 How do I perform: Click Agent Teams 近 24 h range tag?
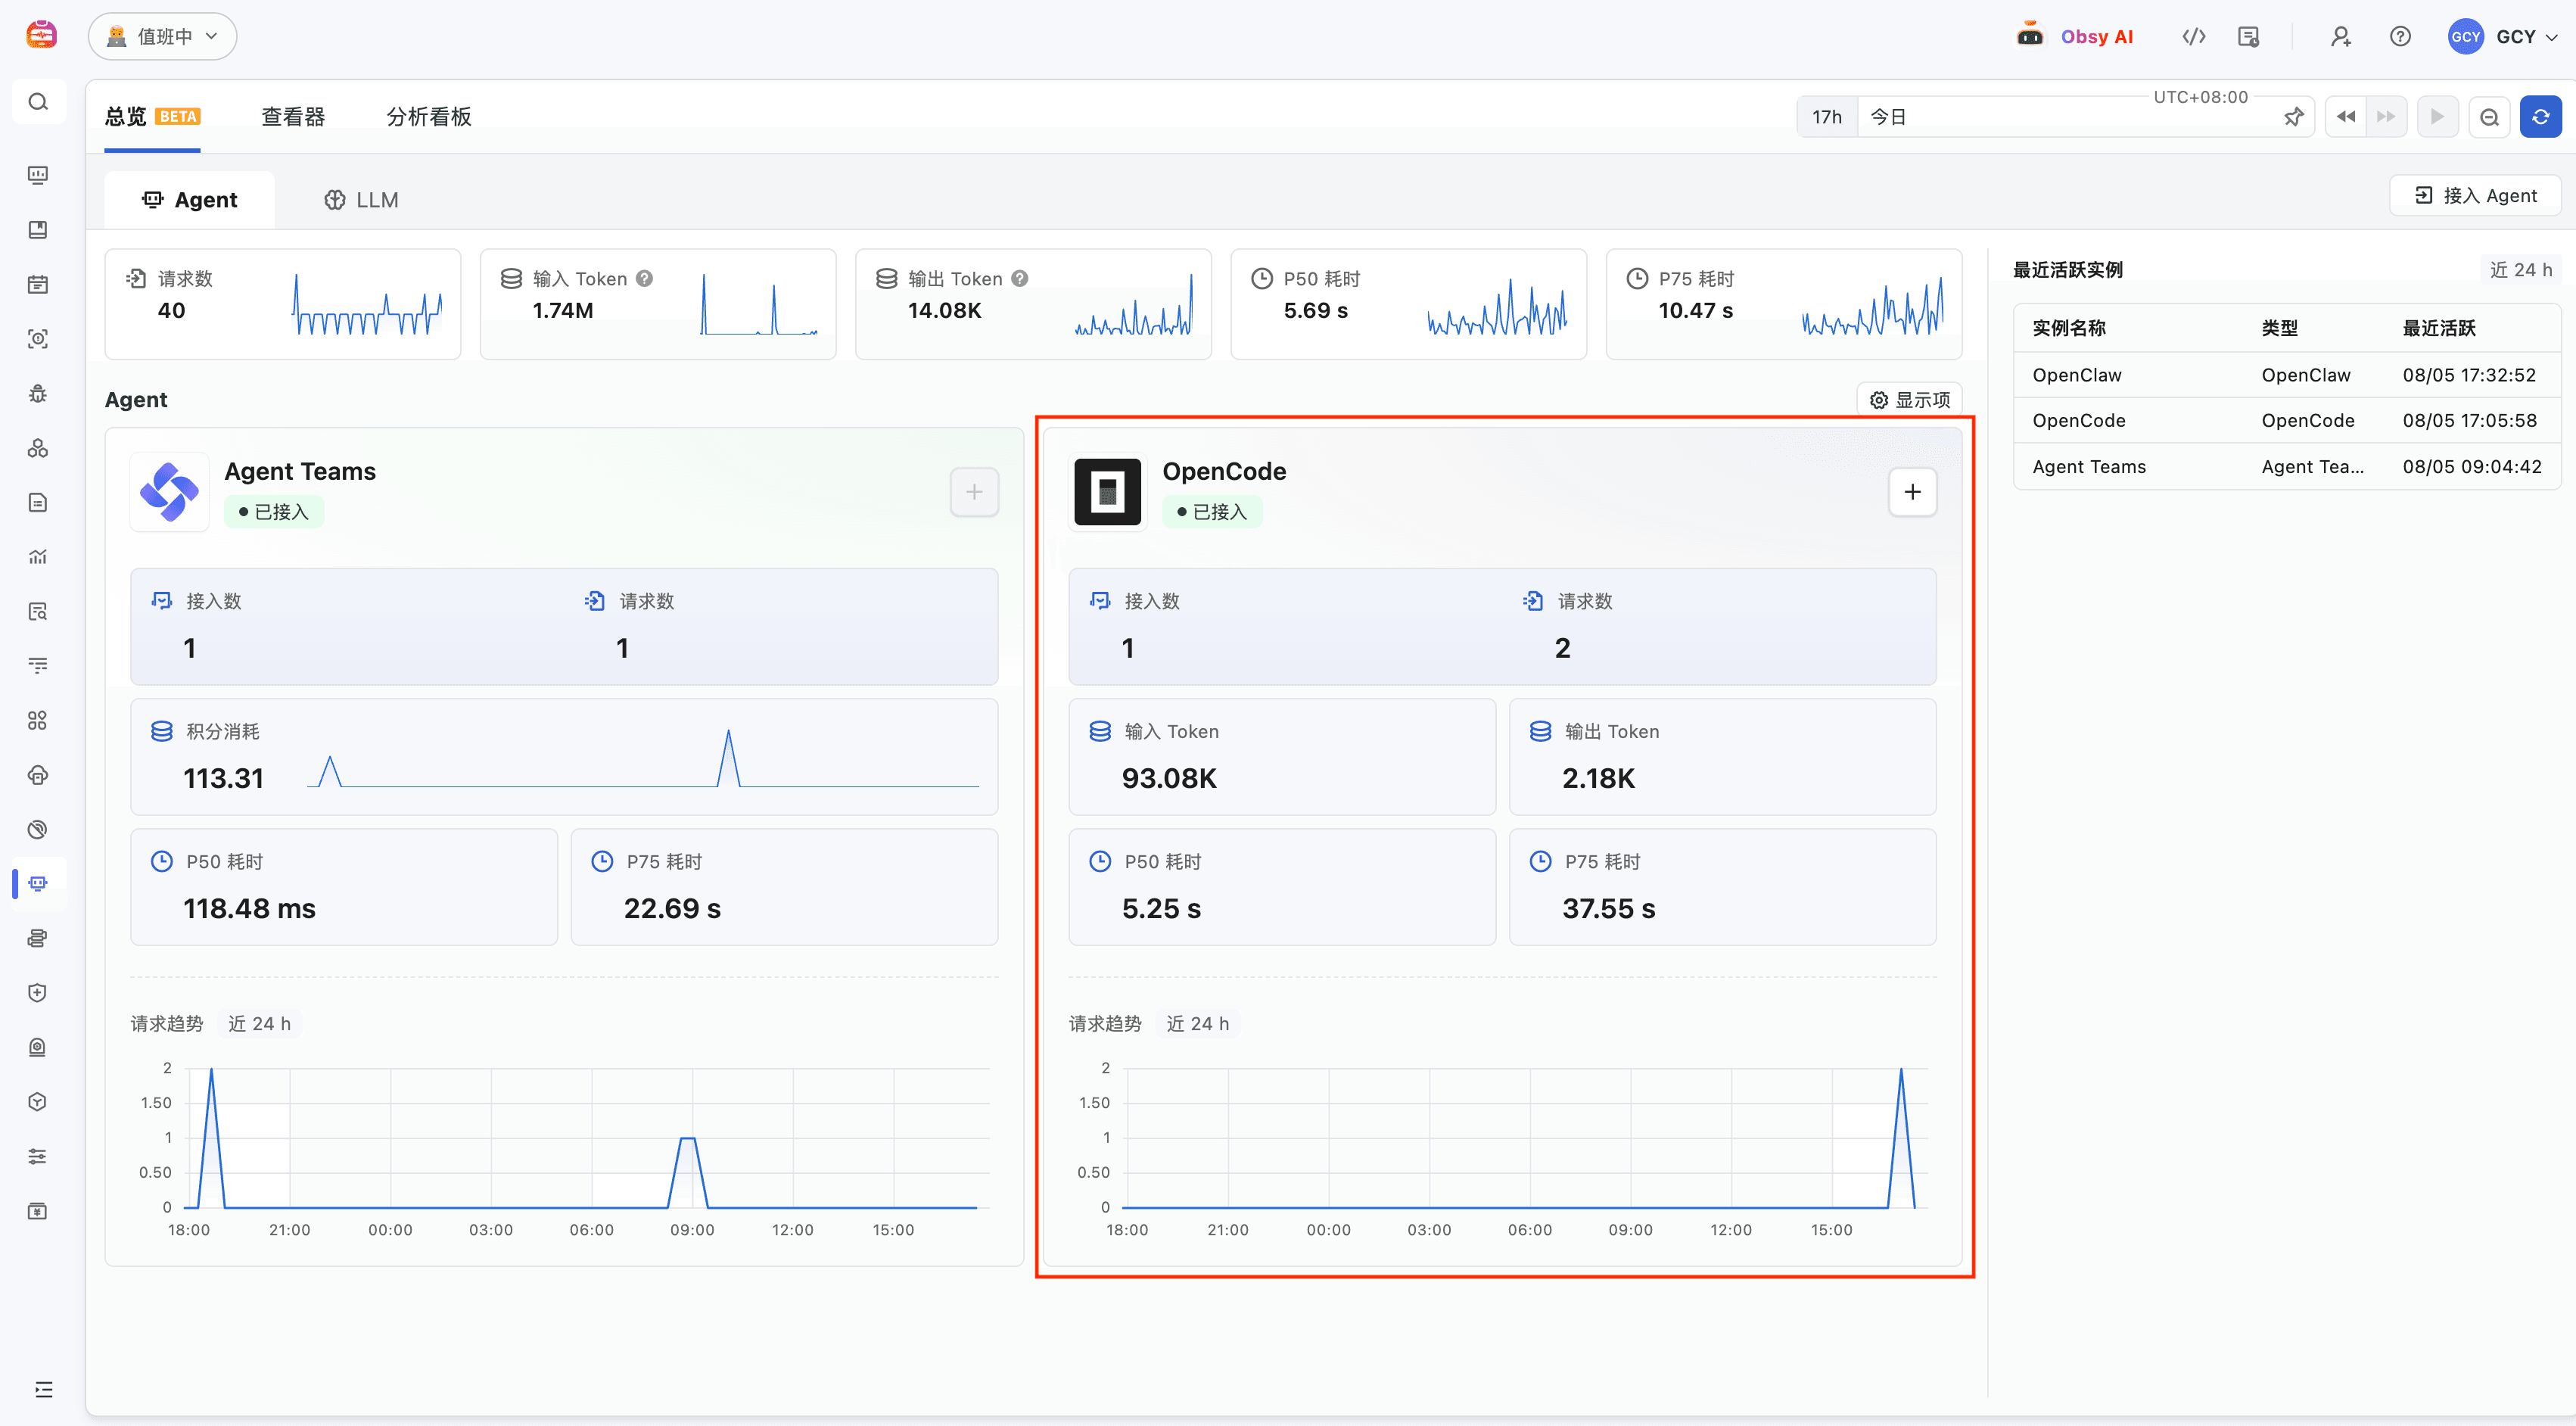coord(259,1023)
